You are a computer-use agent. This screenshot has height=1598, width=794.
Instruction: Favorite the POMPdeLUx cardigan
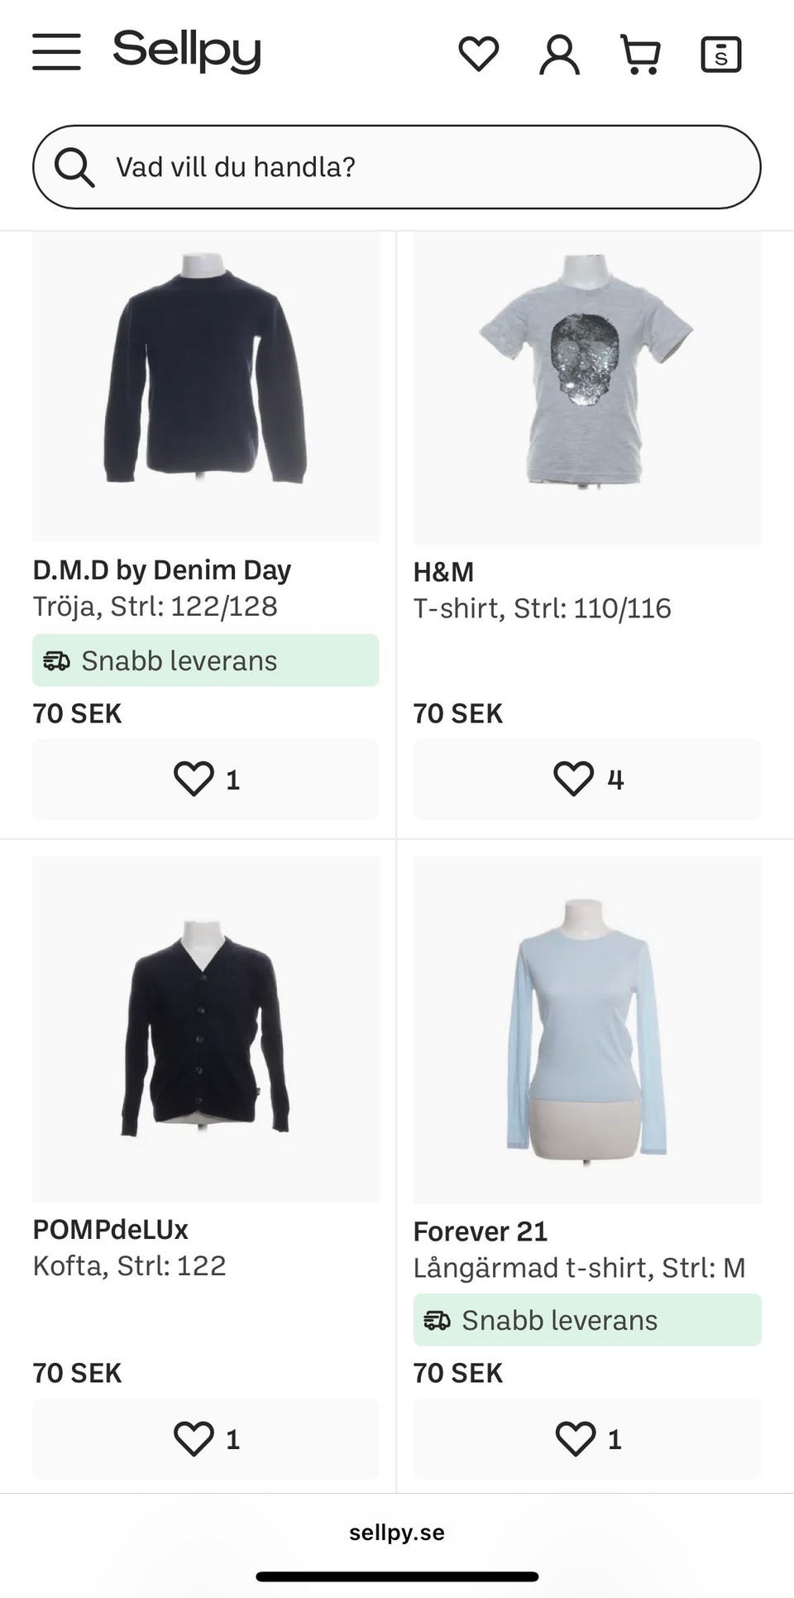tap(205, 1439)
